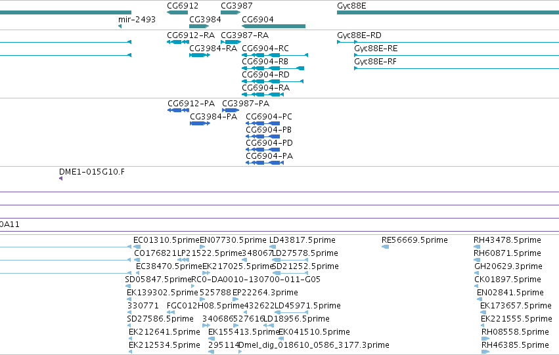
Task: Select the Gyc88E gene label
Action: 351,6
